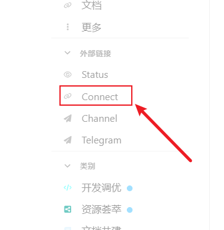Click the green share icon beside 资源荟萃
224x230 pixels.
tap(67, 210)
